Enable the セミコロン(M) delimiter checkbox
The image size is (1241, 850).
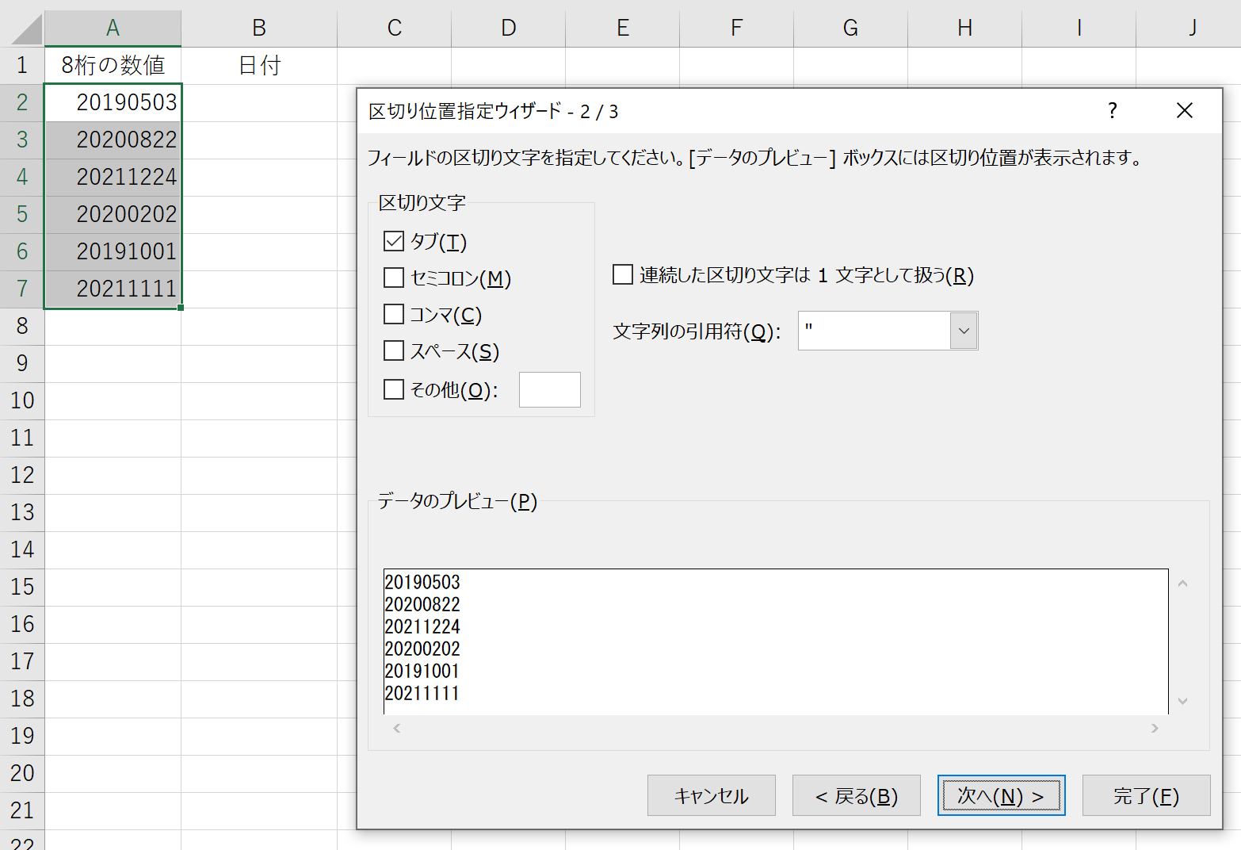pos(394,278)
